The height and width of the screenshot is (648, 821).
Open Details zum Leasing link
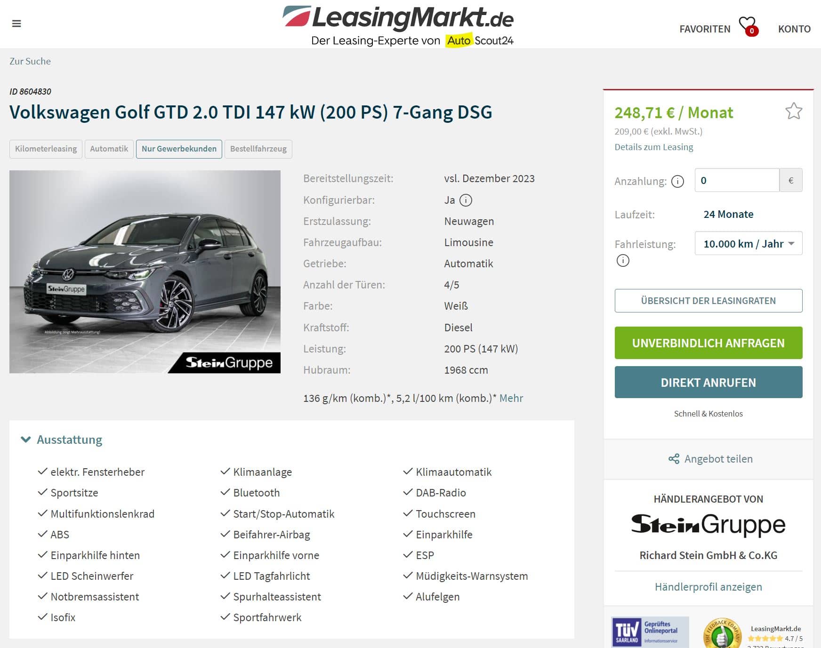tap(653, 147)
